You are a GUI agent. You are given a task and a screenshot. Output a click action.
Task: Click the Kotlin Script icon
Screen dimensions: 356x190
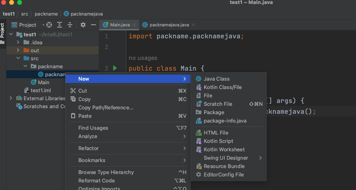[199, 141]
